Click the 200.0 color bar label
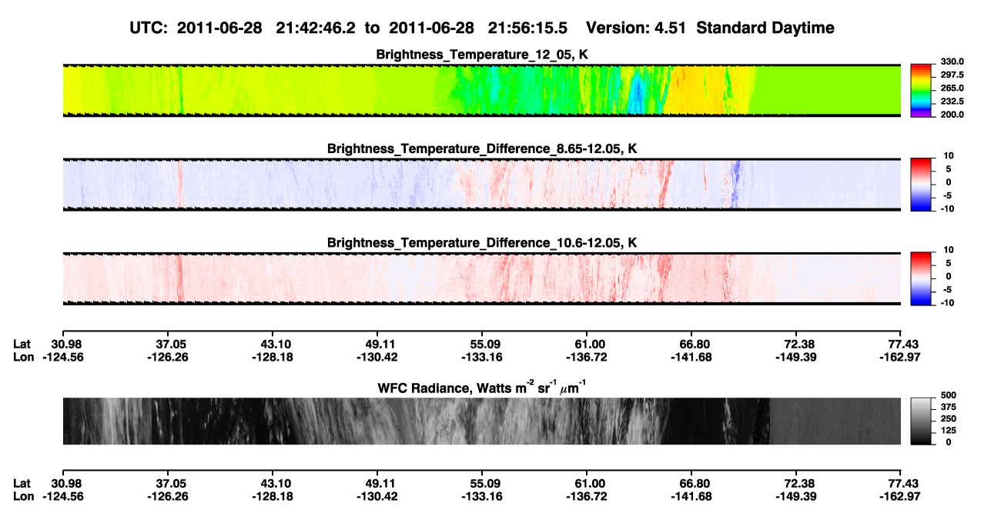 951,114
